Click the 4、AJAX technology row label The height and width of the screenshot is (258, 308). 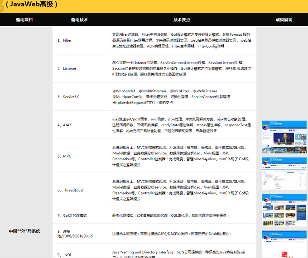pyautogui.click(x=65, y=124)
